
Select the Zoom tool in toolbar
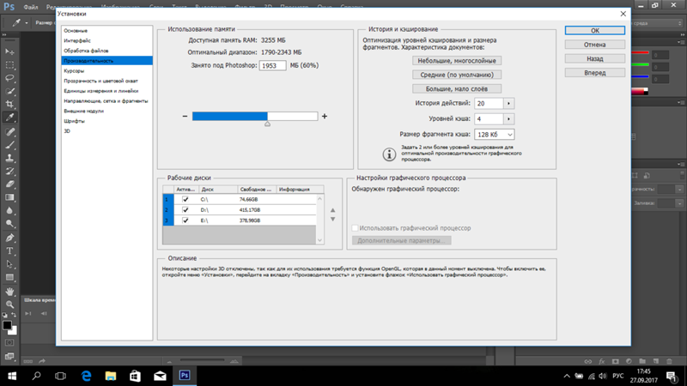point(9,305)
